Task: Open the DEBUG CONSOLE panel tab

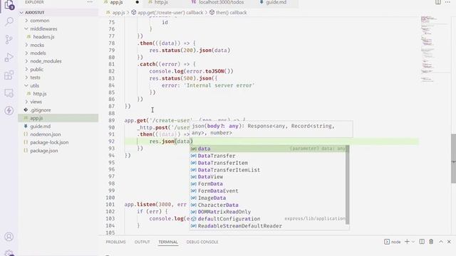Action: (202, 242)
